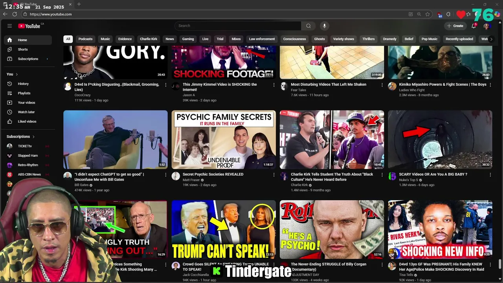
Task: Open the ad blocker extension showing 61
Action: coord(440,15)
